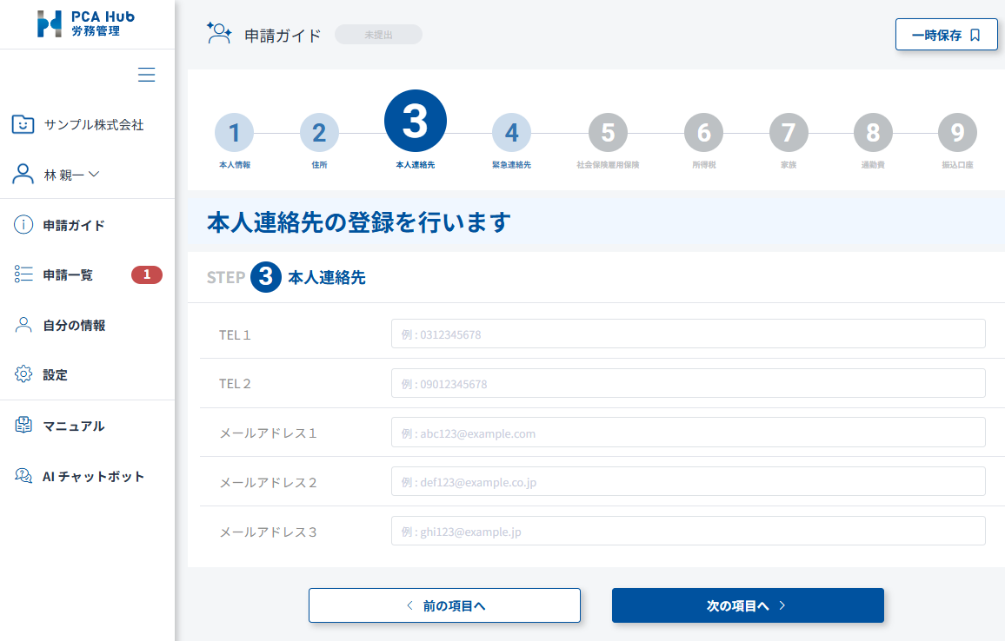This screenshot has width=1005, height=641.
Task: Click the 申請一覧 list icon
Action: pos(23,274)
